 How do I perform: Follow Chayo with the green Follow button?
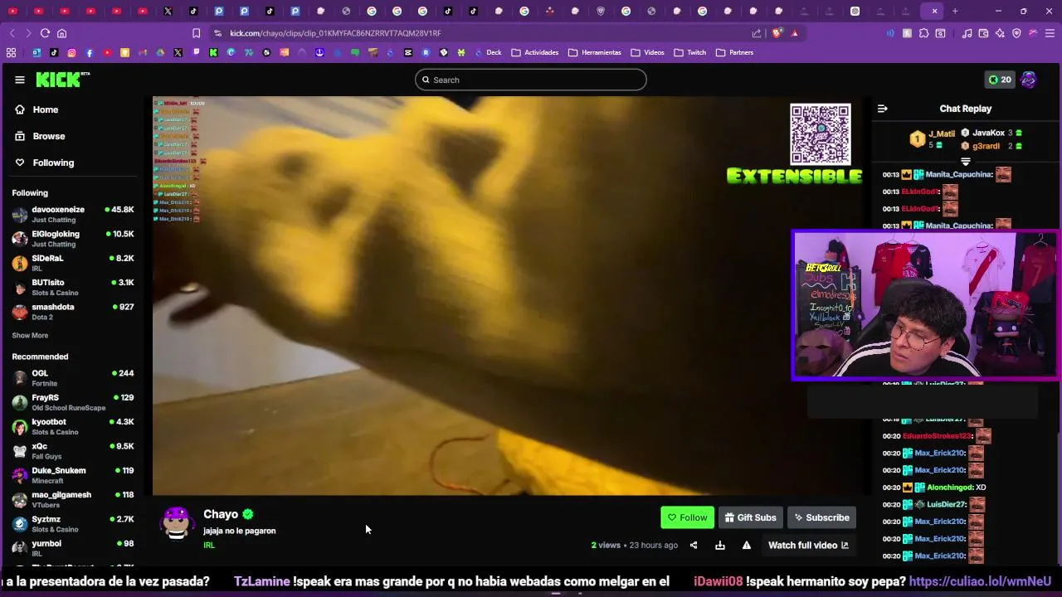(687, 517)
